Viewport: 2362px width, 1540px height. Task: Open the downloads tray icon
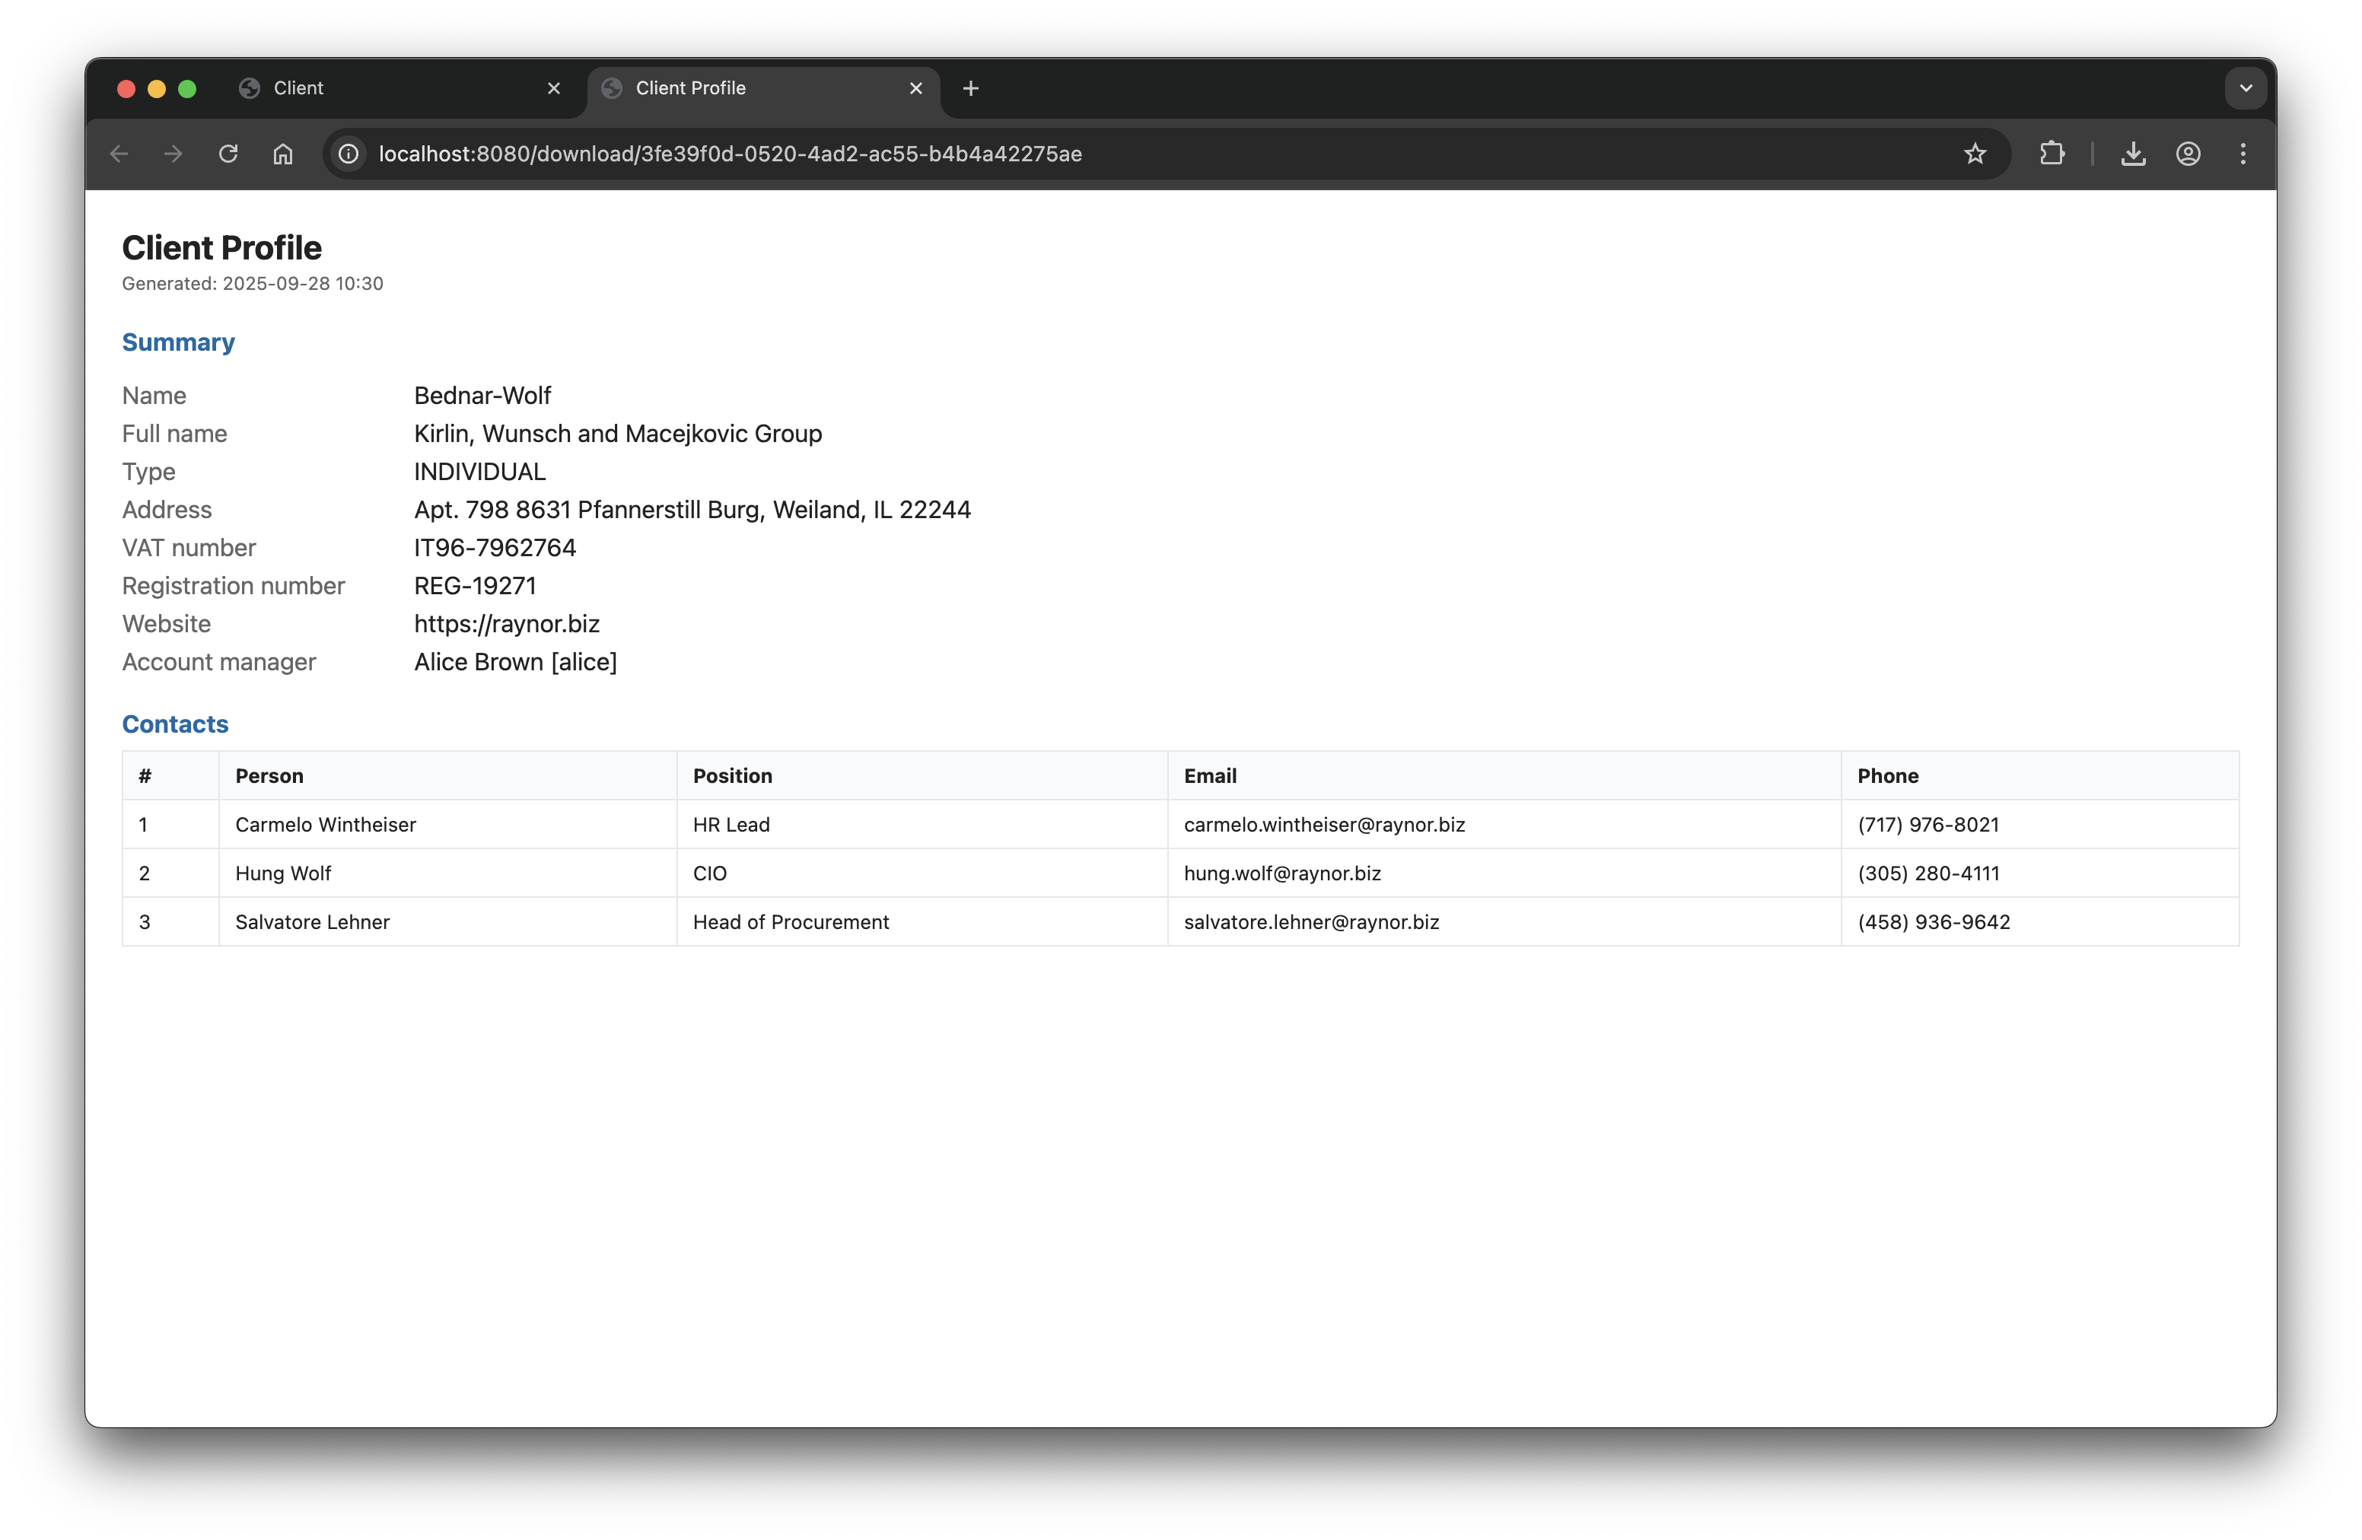coord(2133,154)
